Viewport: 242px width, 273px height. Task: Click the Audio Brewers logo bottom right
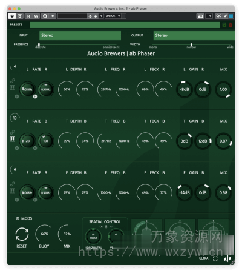pos(227,258)
